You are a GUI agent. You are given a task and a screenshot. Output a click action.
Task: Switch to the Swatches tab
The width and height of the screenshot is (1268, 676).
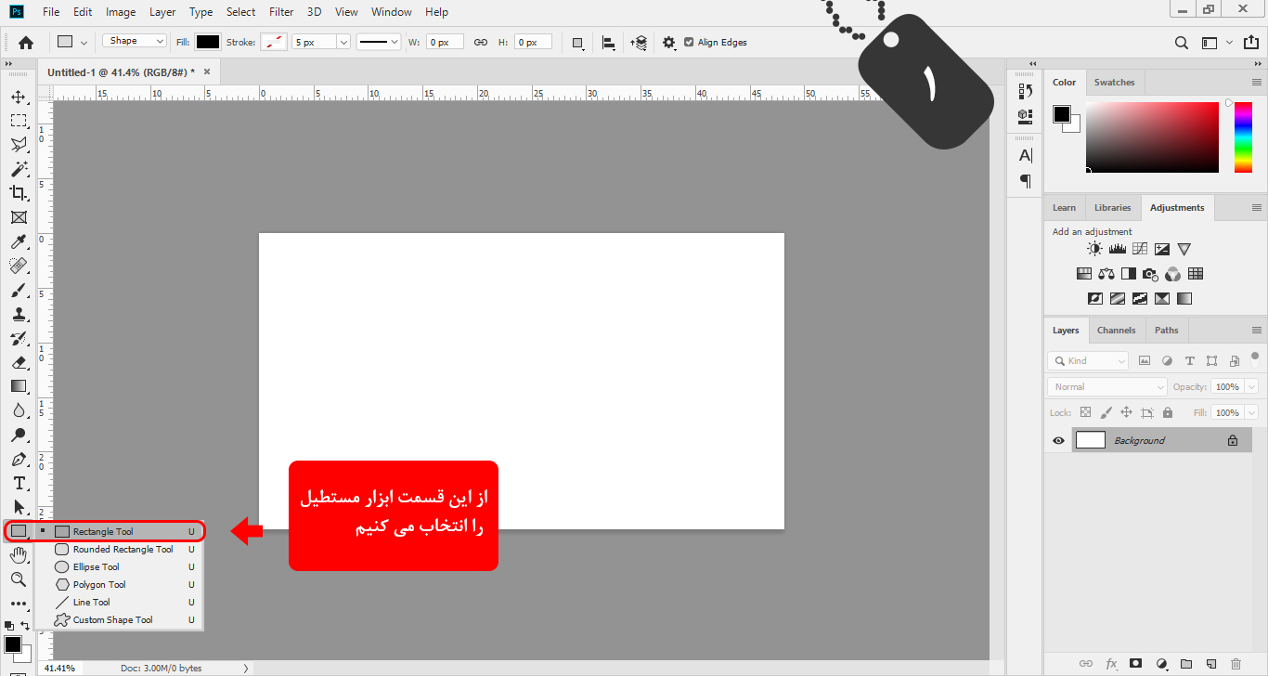[x=1114, y=82]
